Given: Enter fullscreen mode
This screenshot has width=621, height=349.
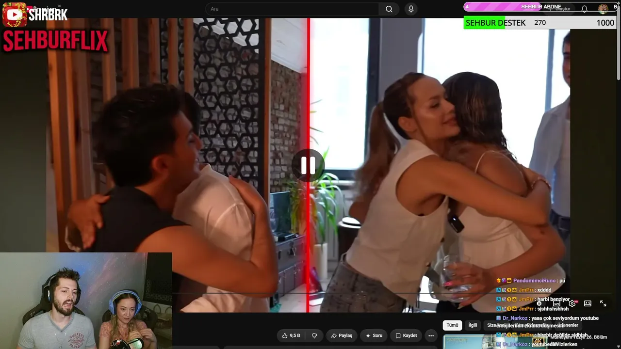Looking at the screenshot, I should (603, 303).
